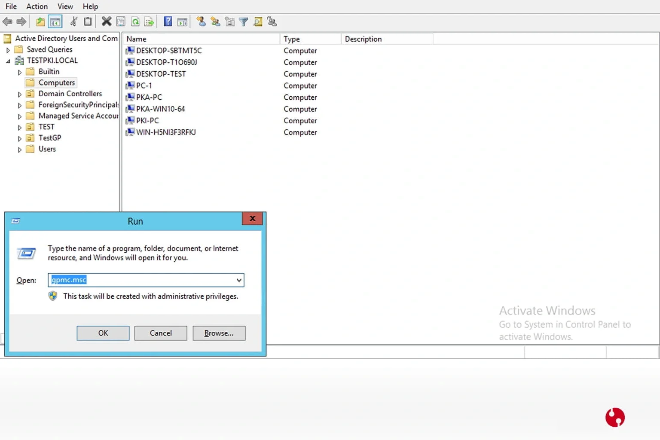Expand the Builtin container

pyautogui.click(x=19, y=72)
